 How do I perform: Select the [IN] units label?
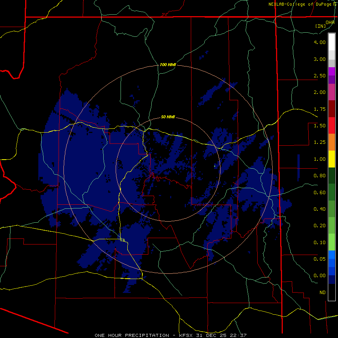(321, 26)
